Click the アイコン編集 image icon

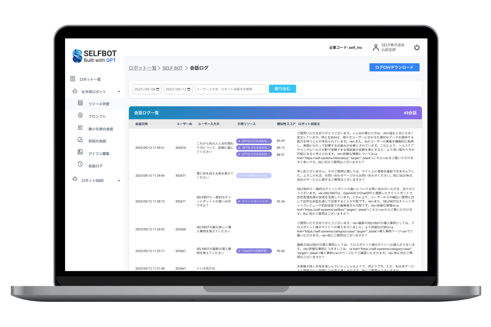tap(80, 152)
